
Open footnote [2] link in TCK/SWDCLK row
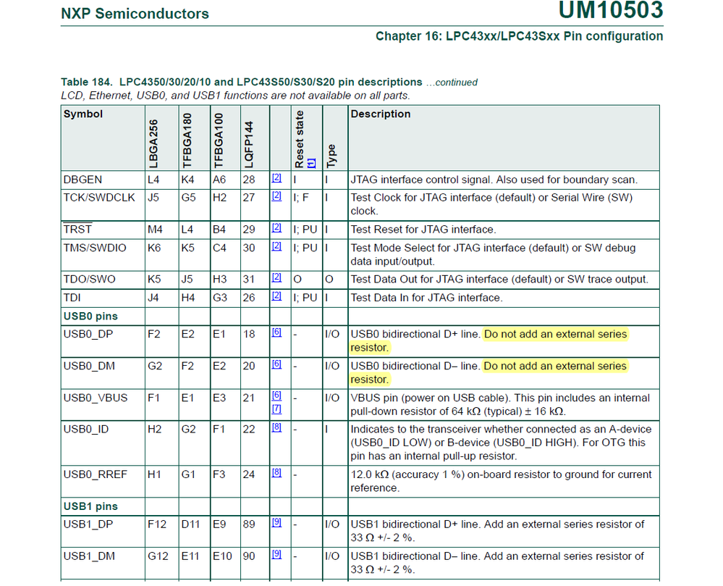click(276, 196)
